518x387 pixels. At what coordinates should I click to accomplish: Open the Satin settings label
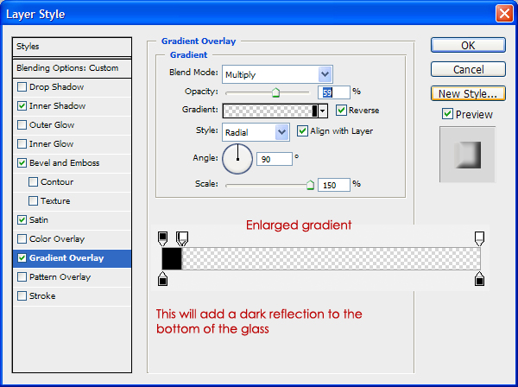(39, 220)
